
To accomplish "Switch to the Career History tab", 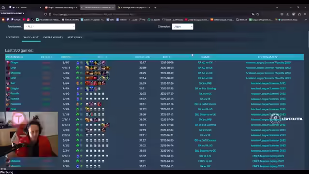I will click(53, 37).
